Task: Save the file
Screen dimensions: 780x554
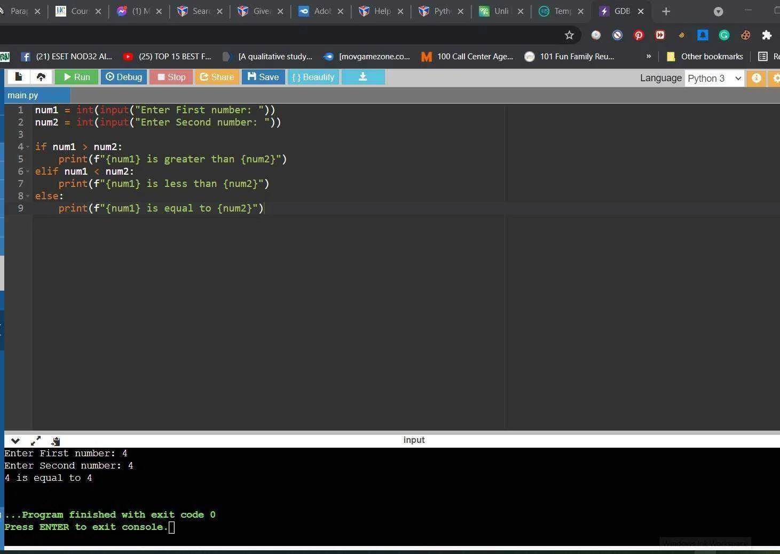Action: 263,77
